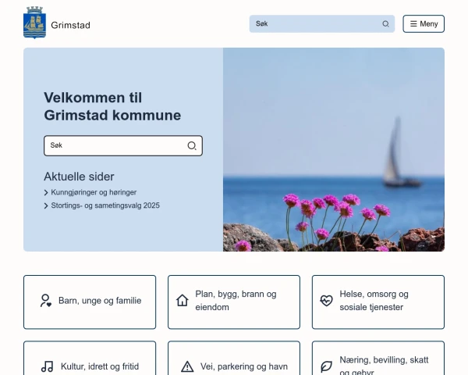Click the hamburger icon in the Meny button

pyautogui.click(x=413, y=23)
